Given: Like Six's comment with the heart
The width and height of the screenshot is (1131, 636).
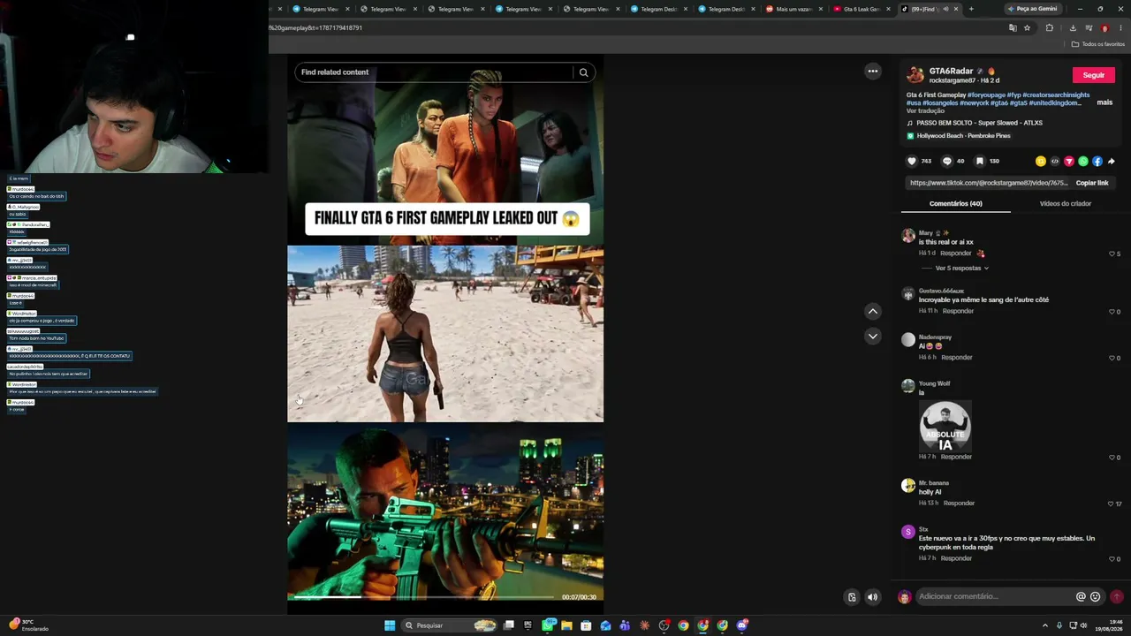Looking at the screenshot, I should 1112,559.
